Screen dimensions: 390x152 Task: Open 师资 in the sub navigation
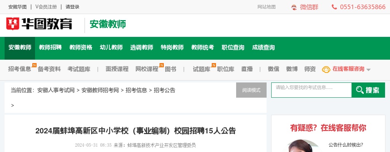click(x=310, y=69)
